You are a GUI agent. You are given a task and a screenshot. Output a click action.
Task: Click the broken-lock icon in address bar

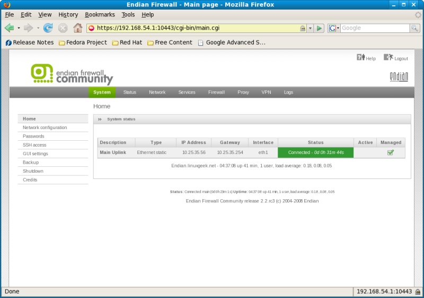pyautogui.click(x=303, y=28)
